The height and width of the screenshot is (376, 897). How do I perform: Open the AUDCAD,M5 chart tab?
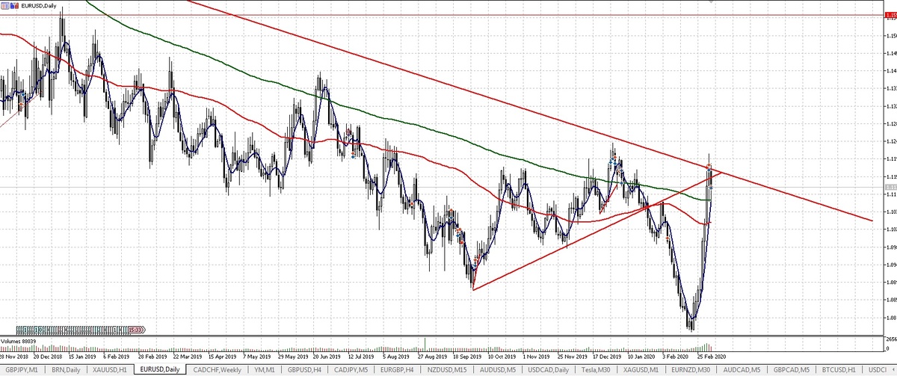coord(740,369)
